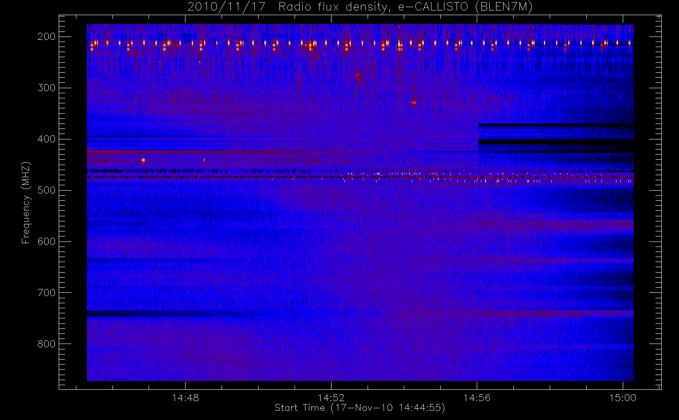The height and width of the screenshot is (420, 679).
Task: Click the 14:48 time tick label
Action: (185, 398)
